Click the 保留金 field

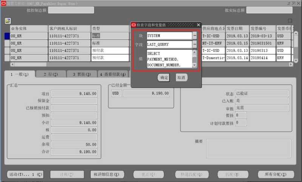[x=74, y=101]
